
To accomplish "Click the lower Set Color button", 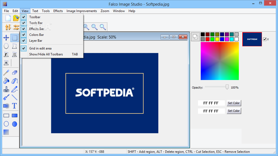I will point(234,111).
